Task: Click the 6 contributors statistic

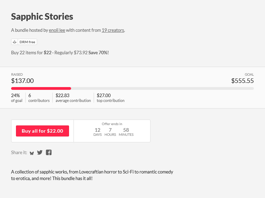Action: click(x=39, y=98)
